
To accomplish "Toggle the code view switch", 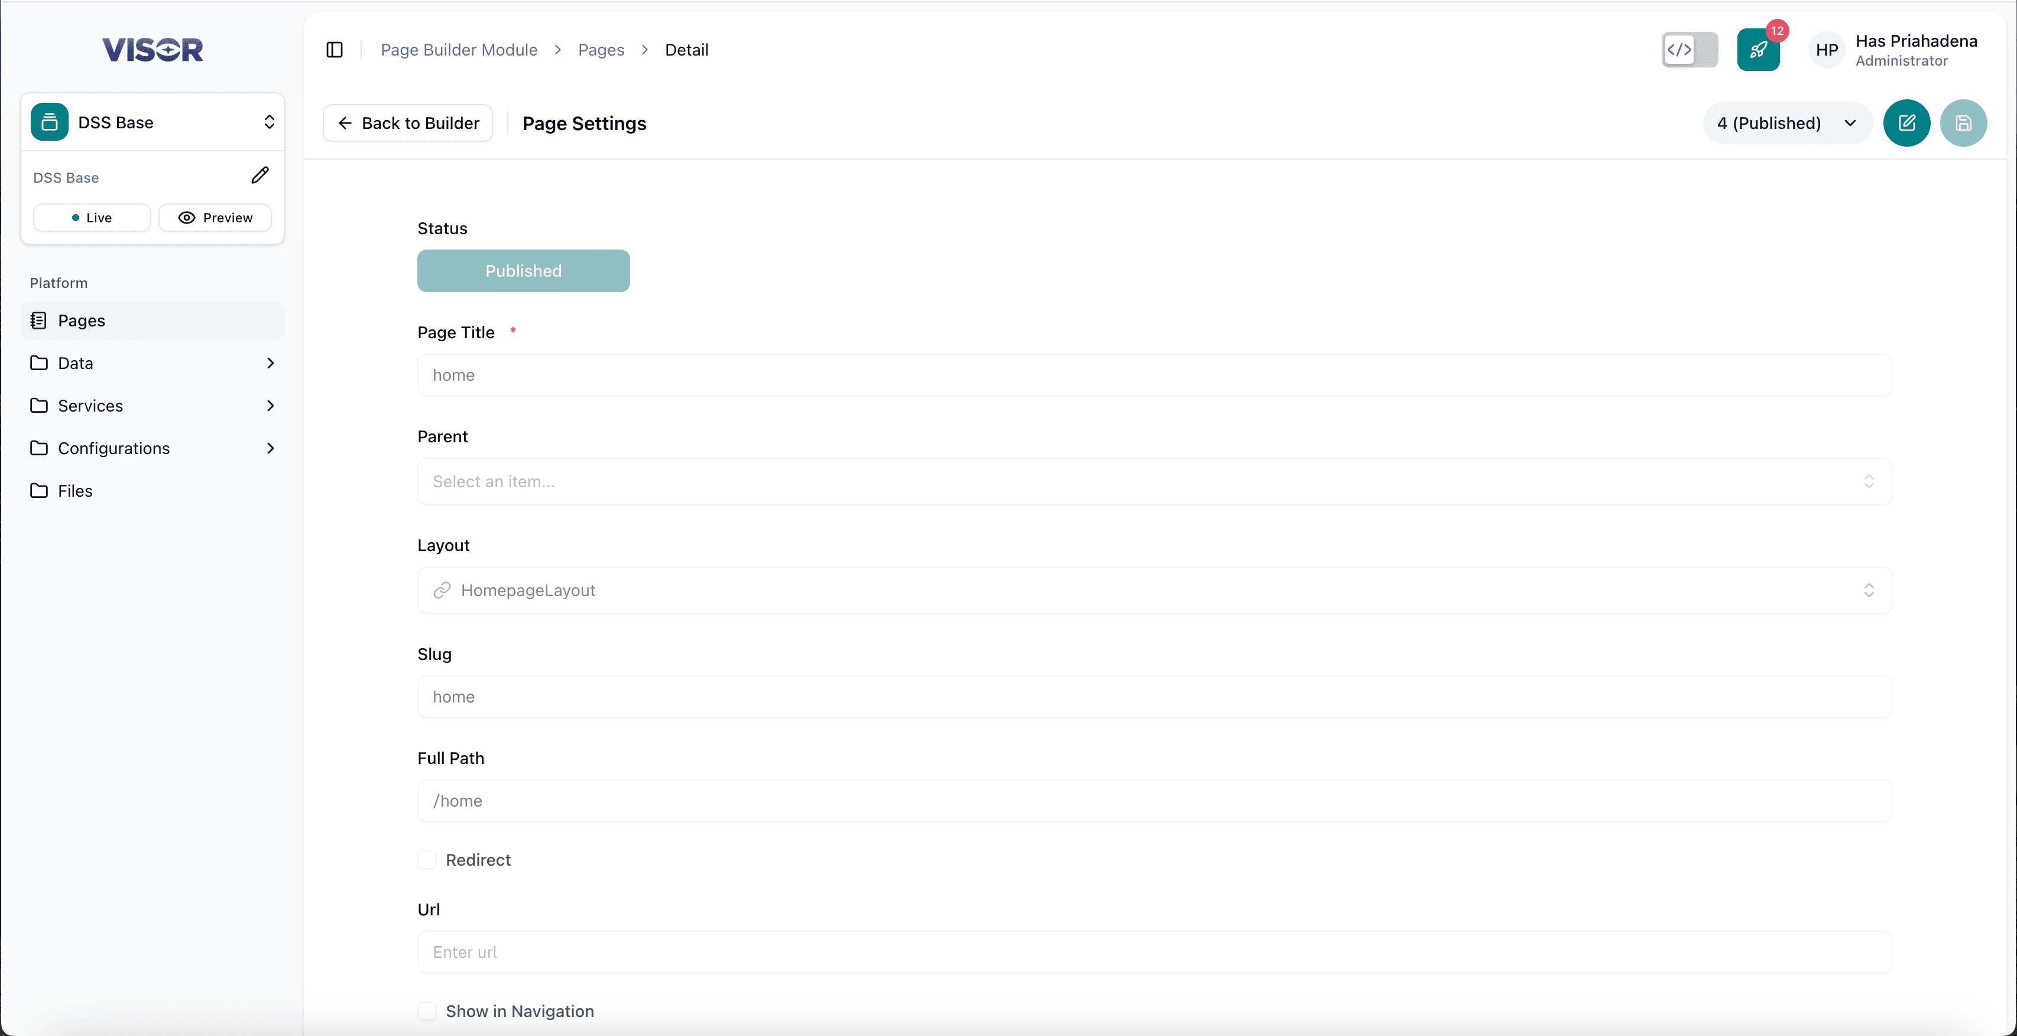I will [x=1689, y=49].
